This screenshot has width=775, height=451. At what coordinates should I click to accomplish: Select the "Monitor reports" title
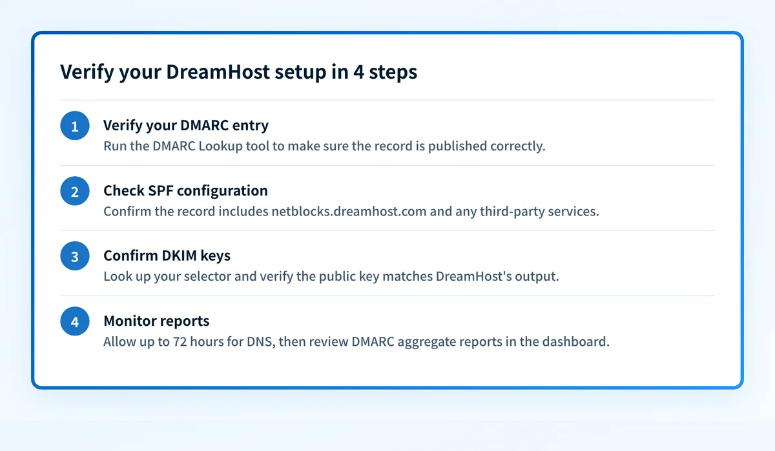pyautogui.click(x=156, y=321)
